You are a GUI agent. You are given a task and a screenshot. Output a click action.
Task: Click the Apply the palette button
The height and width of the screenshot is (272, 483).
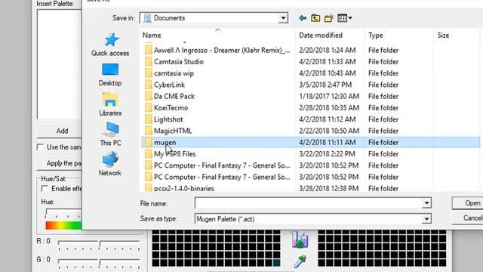pos(60,163)
